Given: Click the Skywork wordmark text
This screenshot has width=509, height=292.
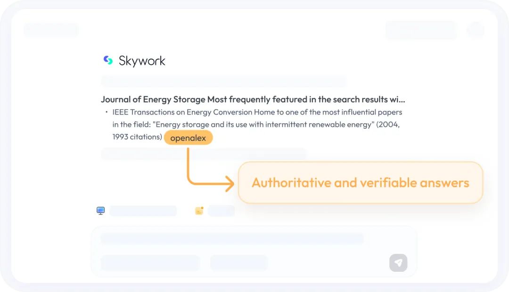Looking at the screenshot, I should coord(142,61).
